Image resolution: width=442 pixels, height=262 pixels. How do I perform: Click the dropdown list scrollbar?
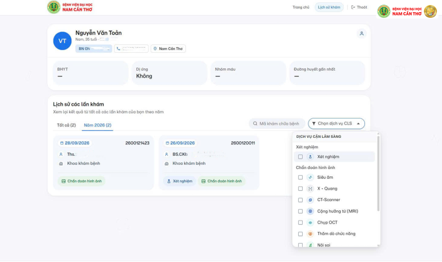[378, 173]
